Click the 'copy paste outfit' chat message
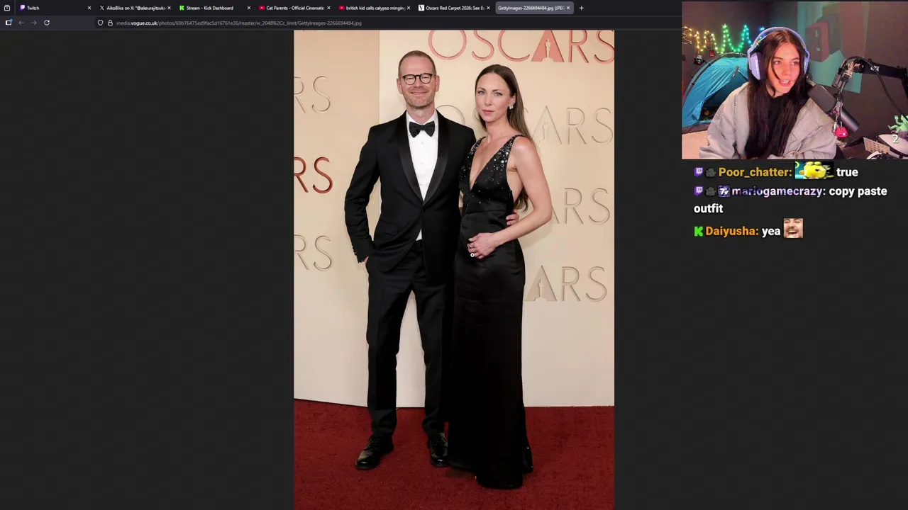 (x=790, y=200)
